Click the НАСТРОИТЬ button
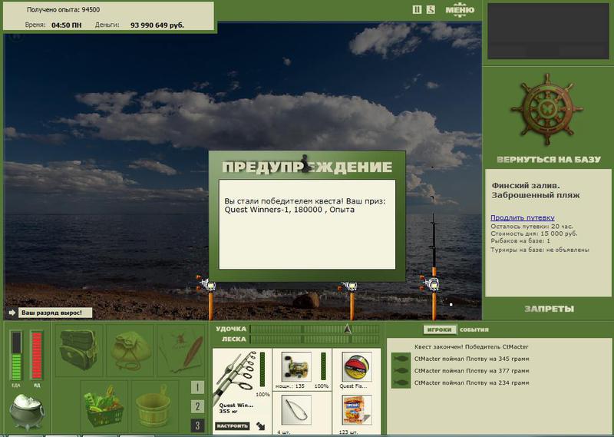 [x=233, y=426]
